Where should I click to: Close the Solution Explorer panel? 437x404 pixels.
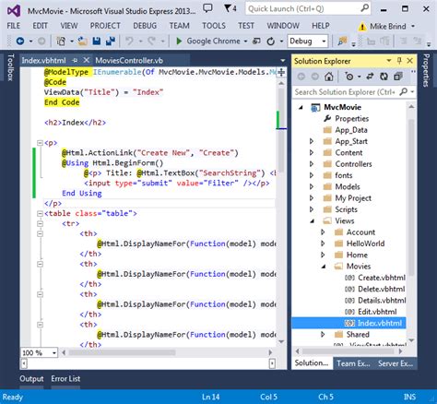410,61
